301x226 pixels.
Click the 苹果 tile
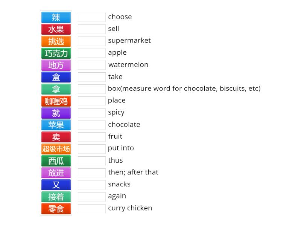click(x=56, y=125)
